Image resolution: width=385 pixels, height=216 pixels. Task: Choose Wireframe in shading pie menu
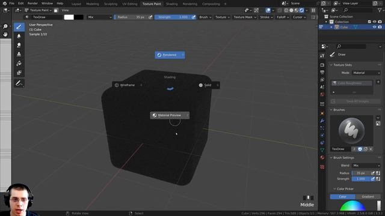tap(128, 85)
